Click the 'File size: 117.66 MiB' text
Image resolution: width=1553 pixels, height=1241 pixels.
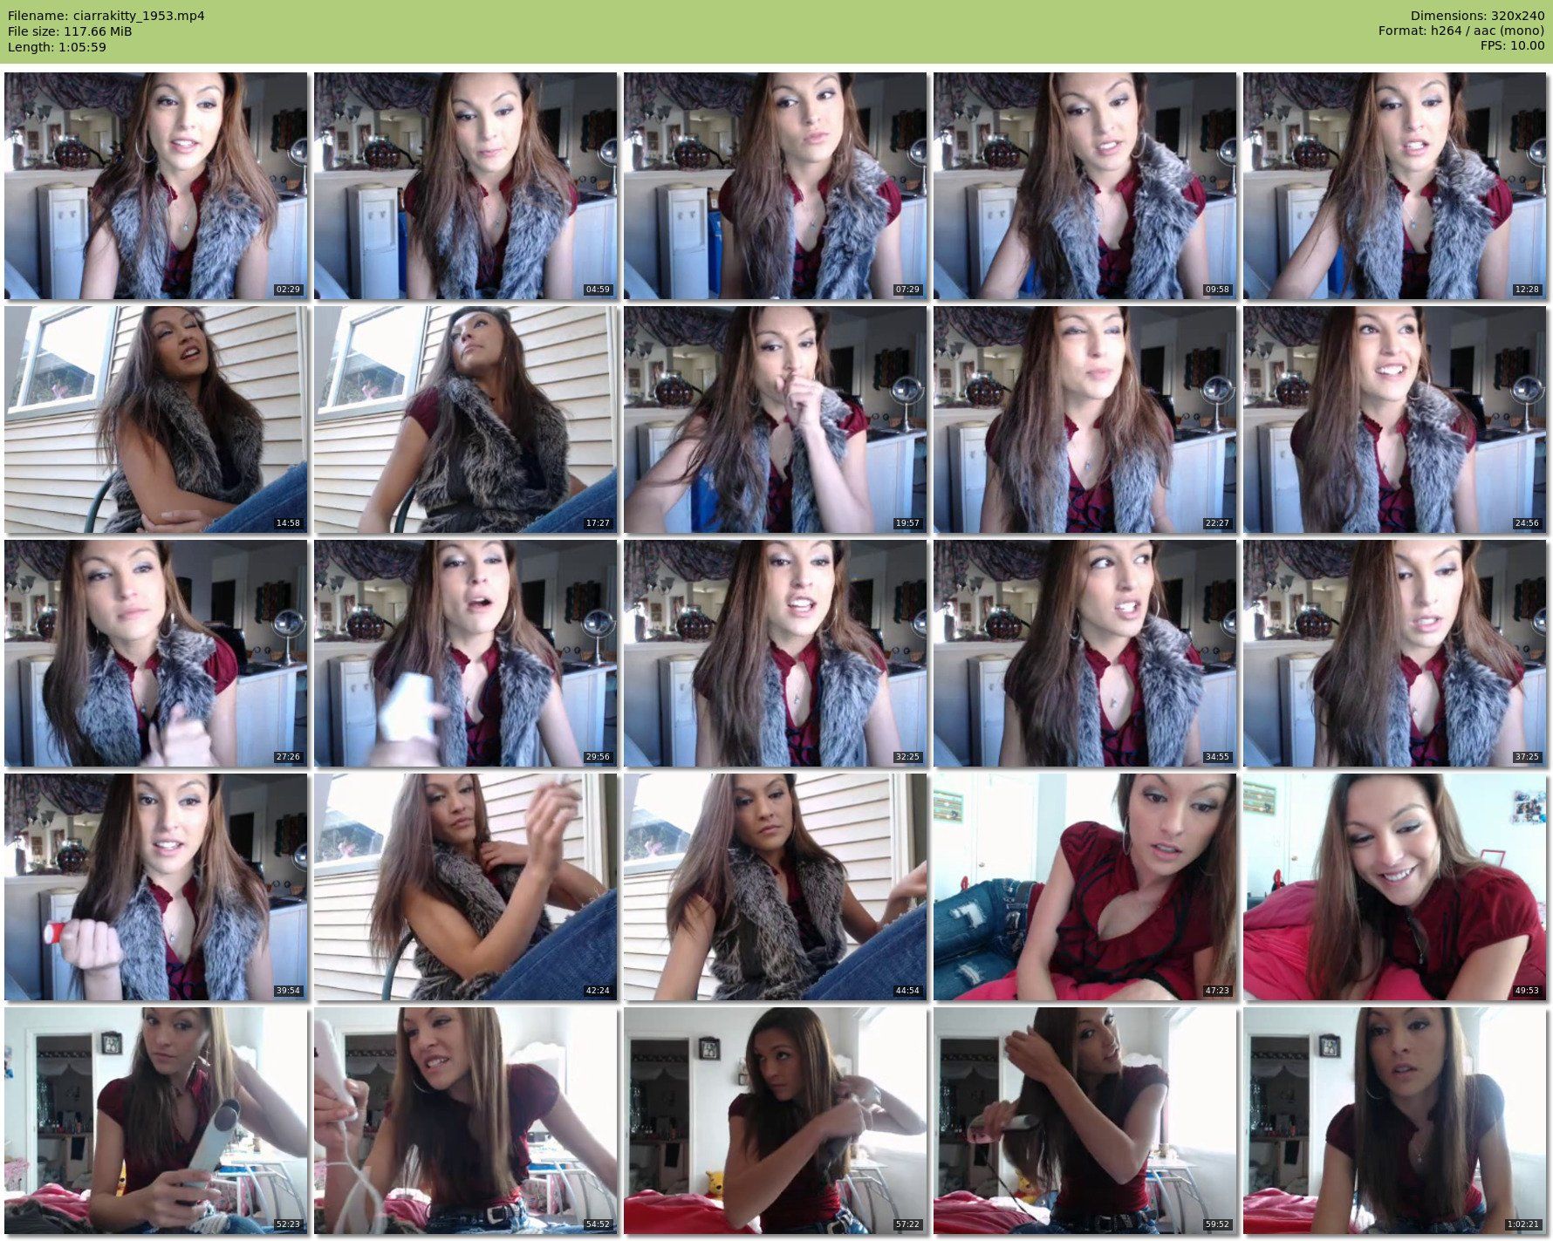coord(70,31)
